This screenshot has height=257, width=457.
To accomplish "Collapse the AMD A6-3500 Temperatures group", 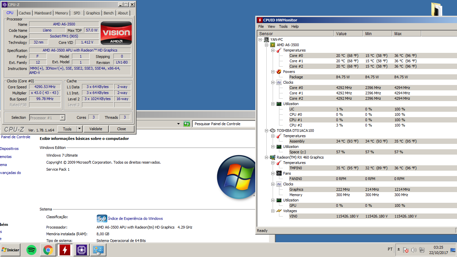I will [x=273, y=50].
